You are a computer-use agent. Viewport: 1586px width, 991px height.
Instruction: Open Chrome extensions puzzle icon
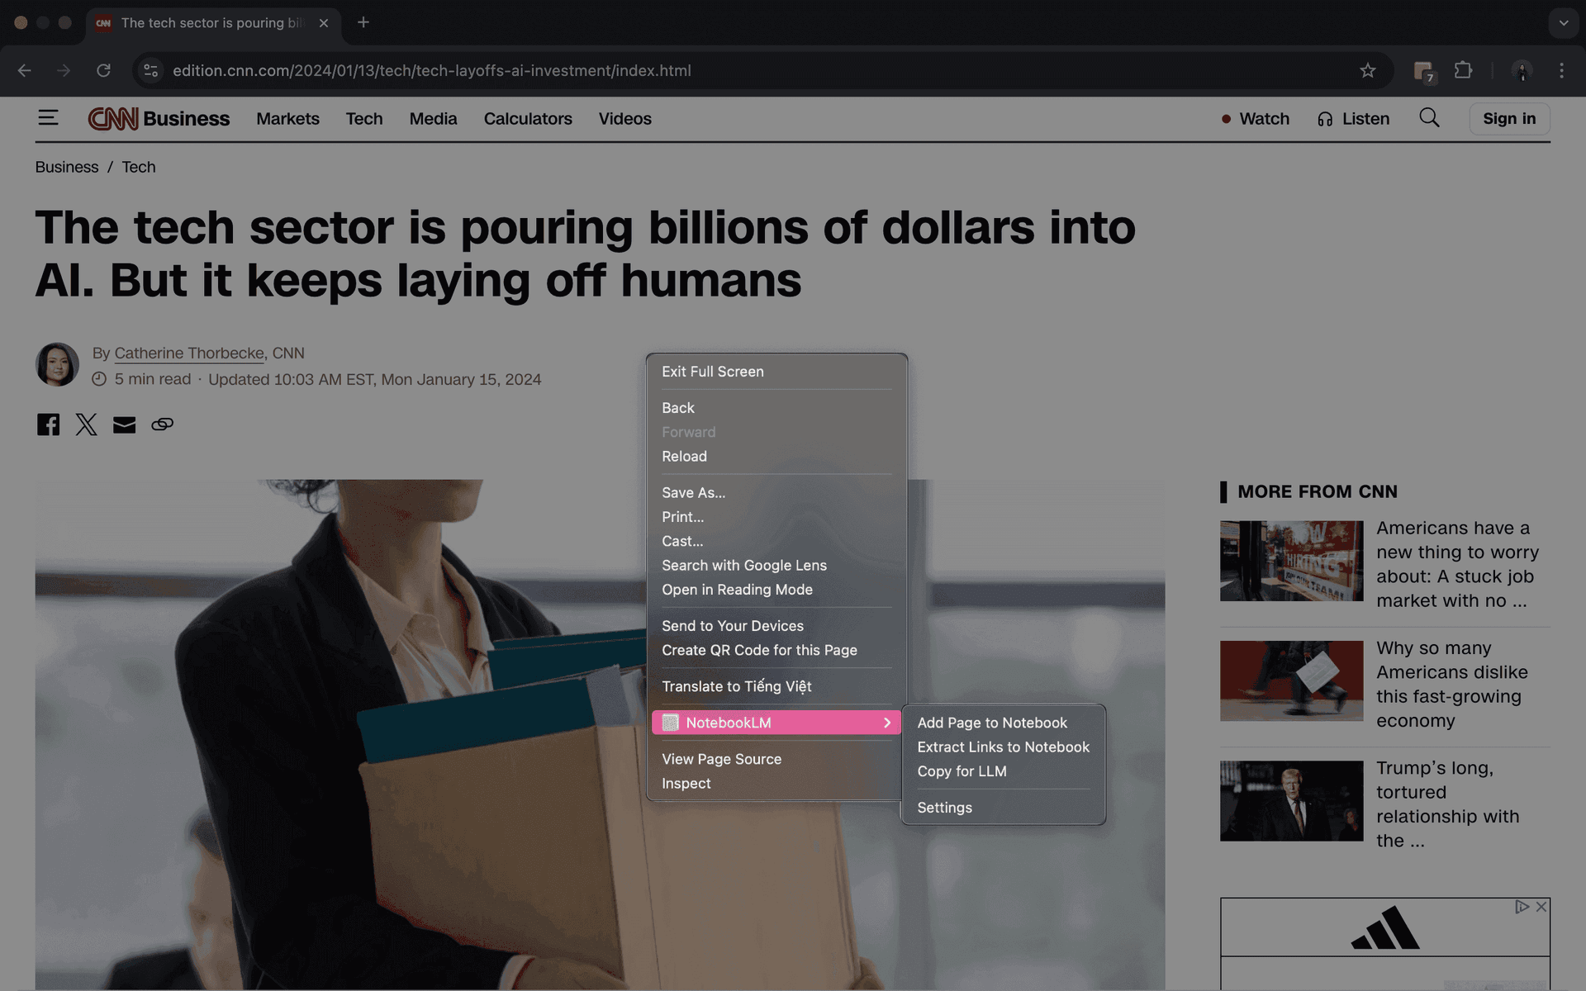point(1464,70)
